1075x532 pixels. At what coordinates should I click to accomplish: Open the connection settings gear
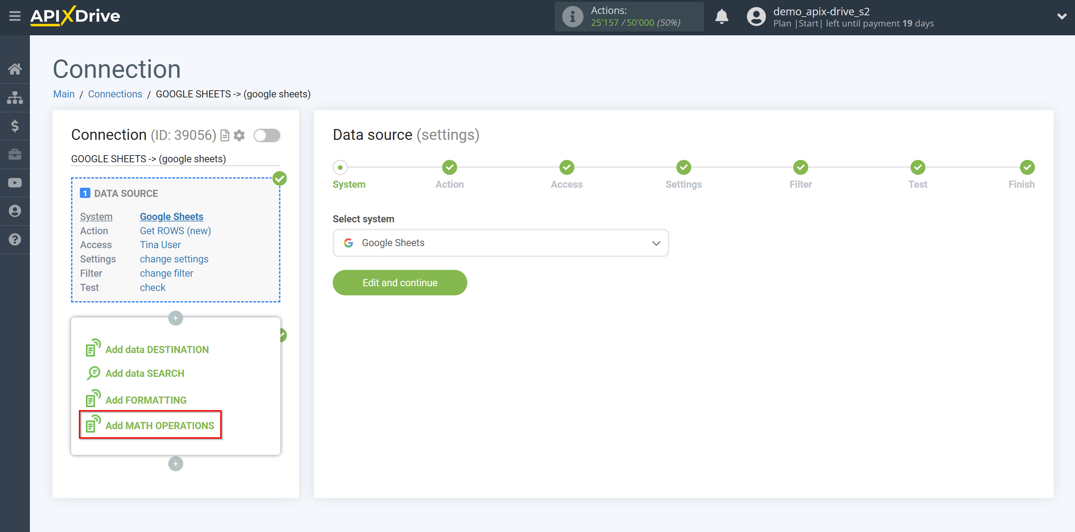(x=239, y=135)
